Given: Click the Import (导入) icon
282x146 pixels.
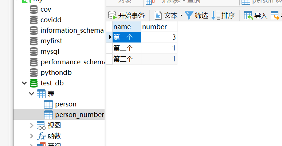Looking at the screenshot, I should [x=248, y=15].
